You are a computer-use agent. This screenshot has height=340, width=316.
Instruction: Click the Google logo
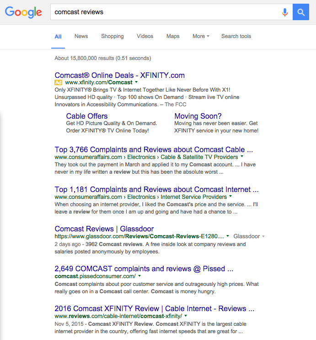[23, 12]
